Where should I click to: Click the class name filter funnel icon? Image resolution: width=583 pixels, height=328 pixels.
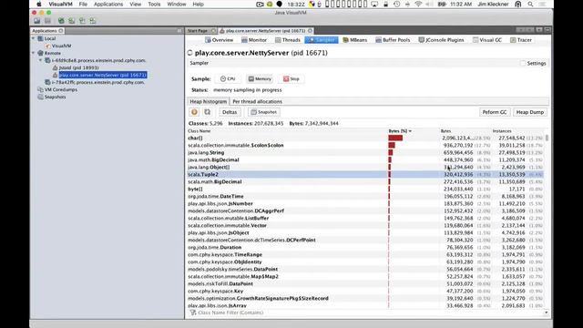[x=192, y=313]
